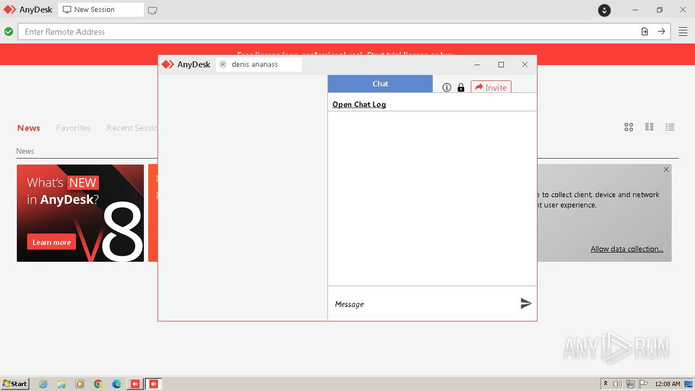Click the send message arrow icon
The width and height of the screenshot is (695, 391).
(x=526, y=304)
